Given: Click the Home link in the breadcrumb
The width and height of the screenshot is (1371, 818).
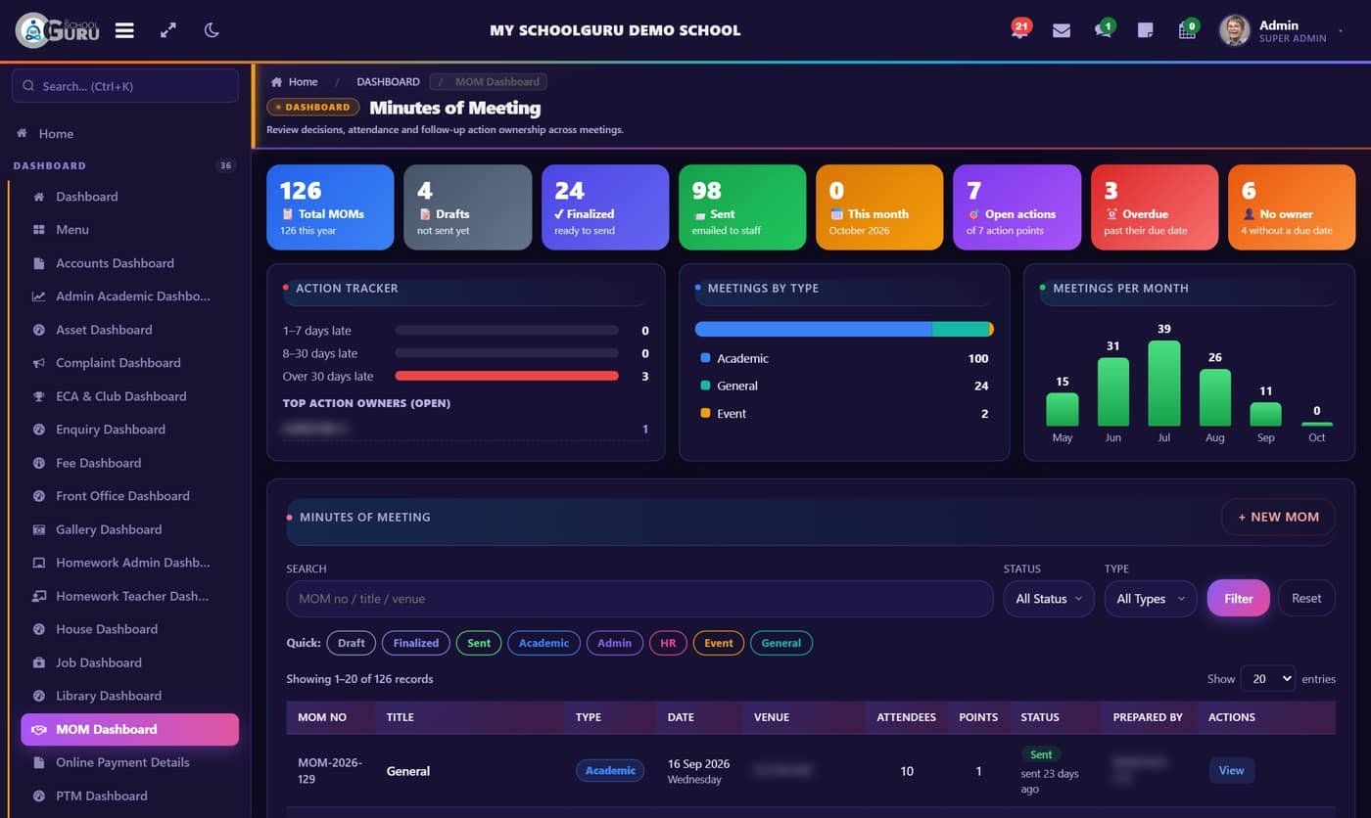Looking at the screenshot, I should [x=295, y=82].
